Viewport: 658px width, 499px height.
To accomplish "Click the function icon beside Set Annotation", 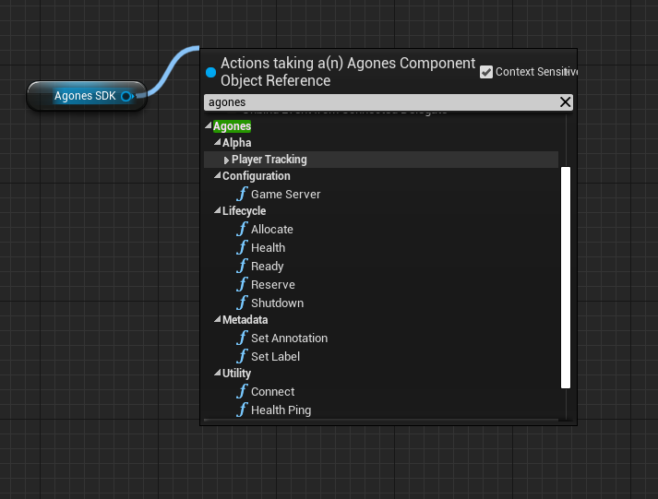I will [x=243, y=339].
